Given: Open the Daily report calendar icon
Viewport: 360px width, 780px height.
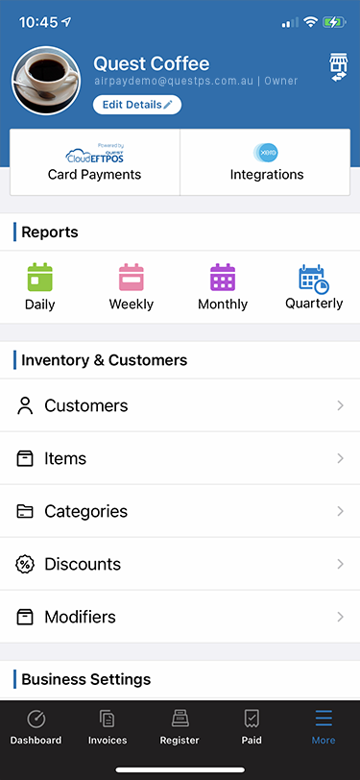Looking at the screenshot, I should click(39, 277).
